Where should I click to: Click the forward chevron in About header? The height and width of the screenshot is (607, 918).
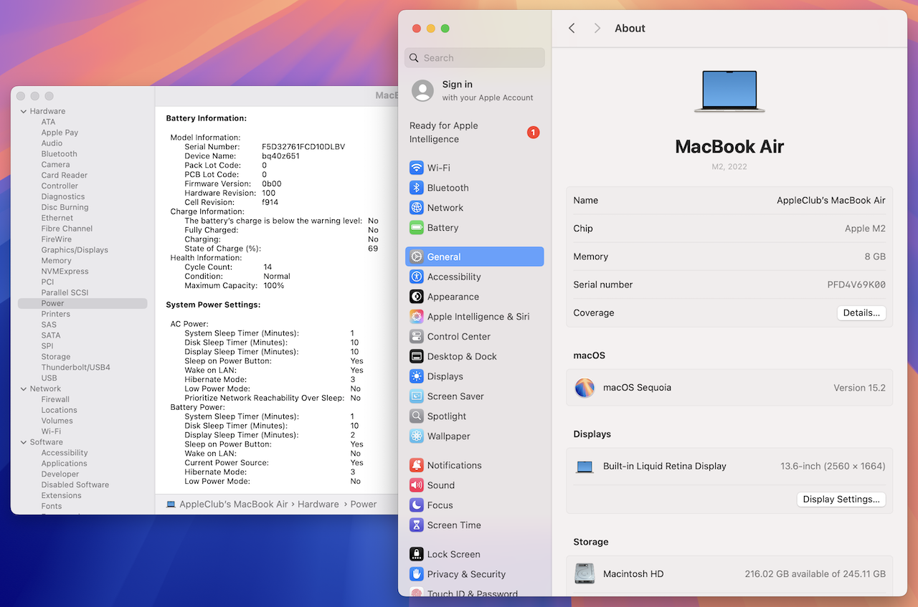597,28
